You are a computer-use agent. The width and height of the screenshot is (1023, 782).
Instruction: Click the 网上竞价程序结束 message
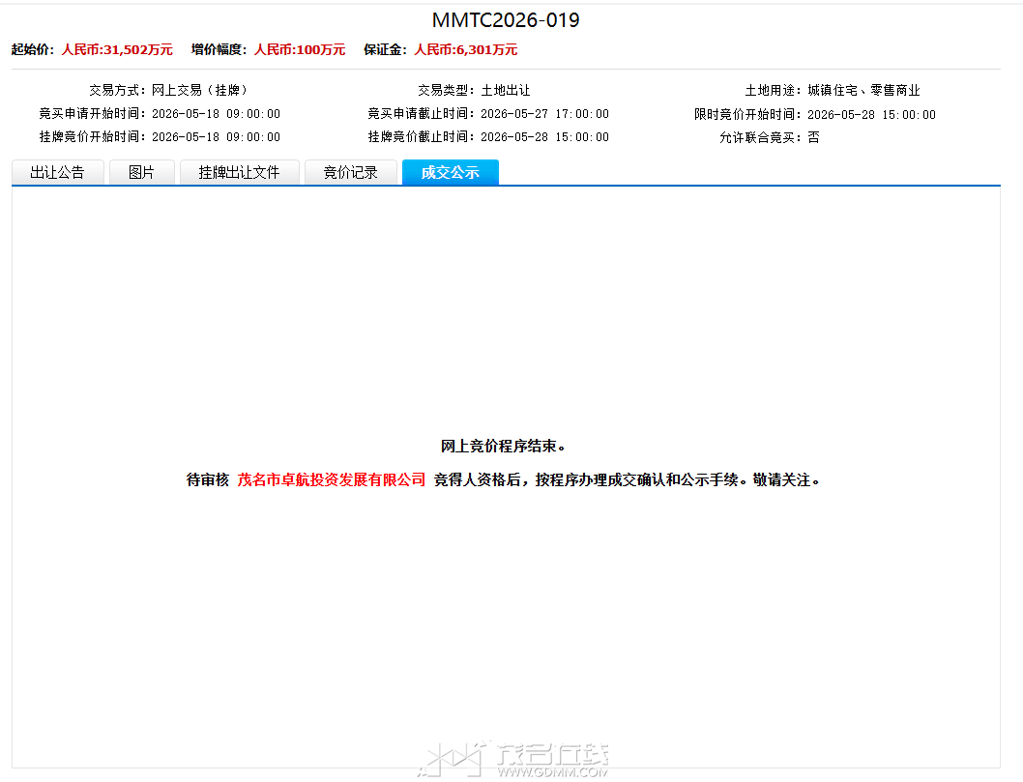(503, 447)
